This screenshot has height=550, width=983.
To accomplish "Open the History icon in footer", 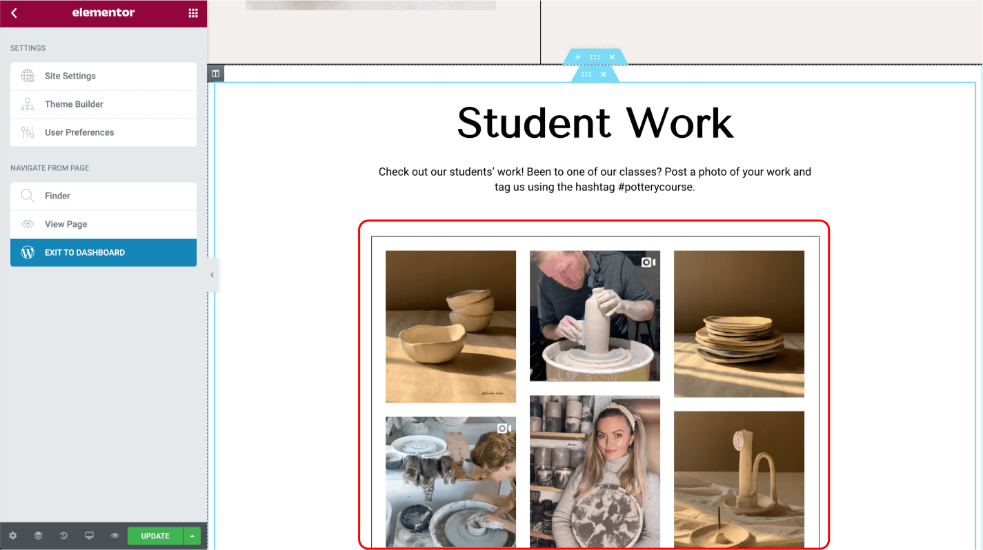I will 63,536.
